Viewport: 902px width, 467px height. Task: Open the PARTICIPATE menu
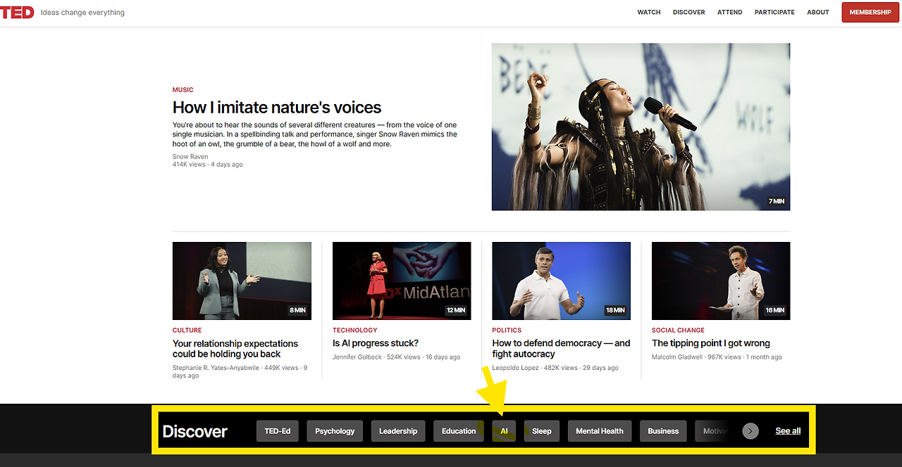pos(774,12)
